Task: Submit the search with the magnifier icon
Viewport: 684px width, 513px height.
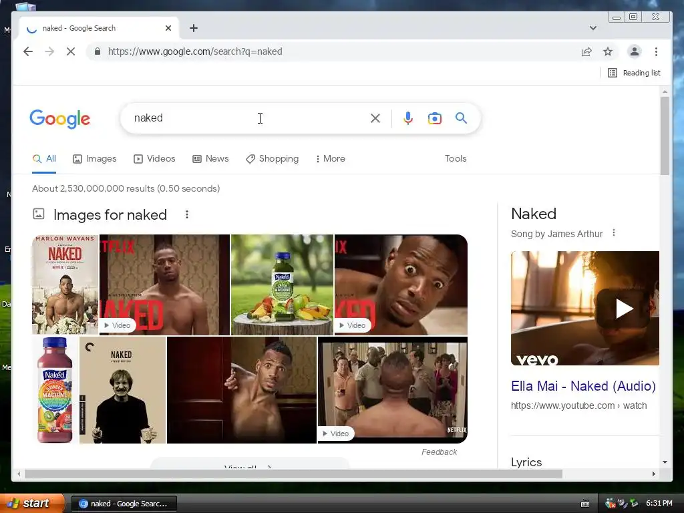Action: coord(461,118)
